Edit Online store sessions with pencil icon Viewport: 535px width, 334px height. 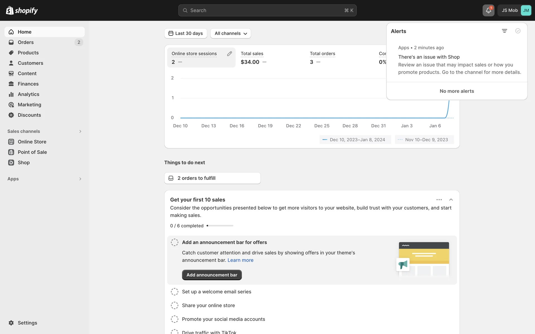click(x=229, y=54)
